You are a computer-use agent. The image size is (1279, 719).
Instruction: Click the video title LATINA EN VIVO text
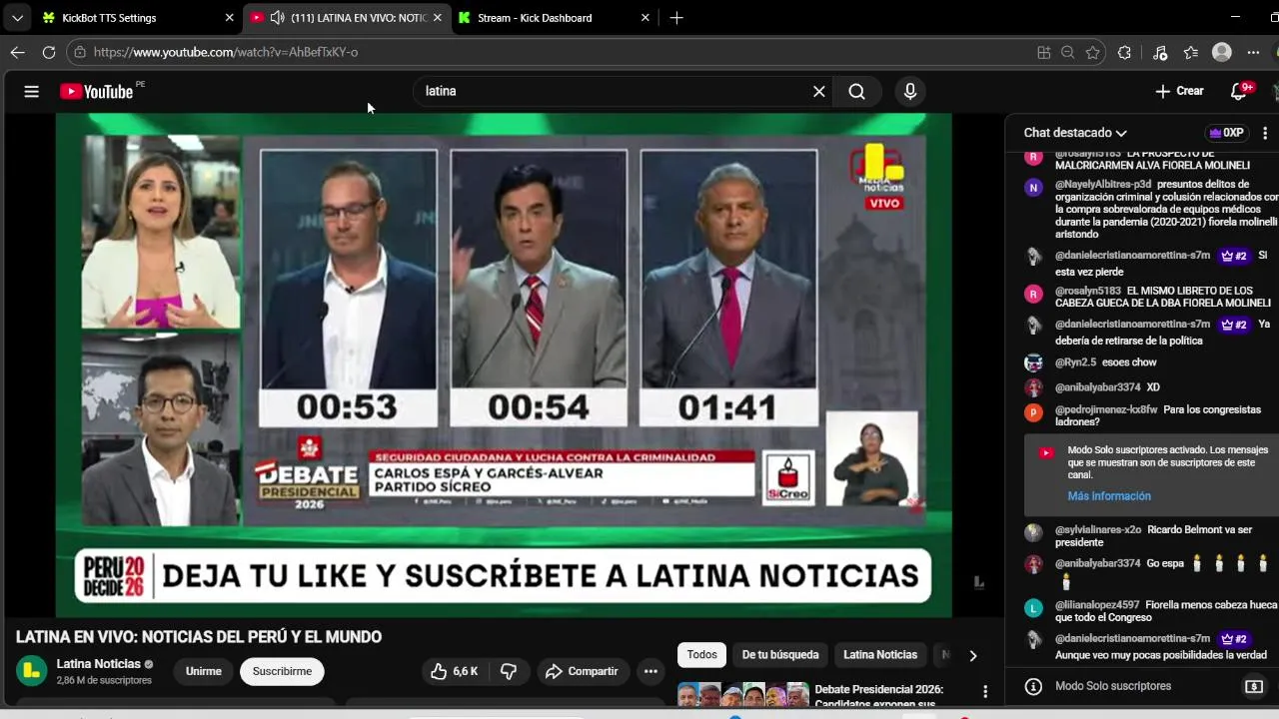[x=199, y=637]
